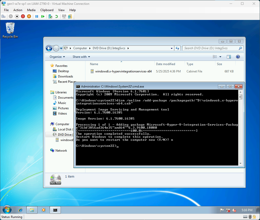
Task: Open the Organize dropdown menu
Action: pos(57,57)
